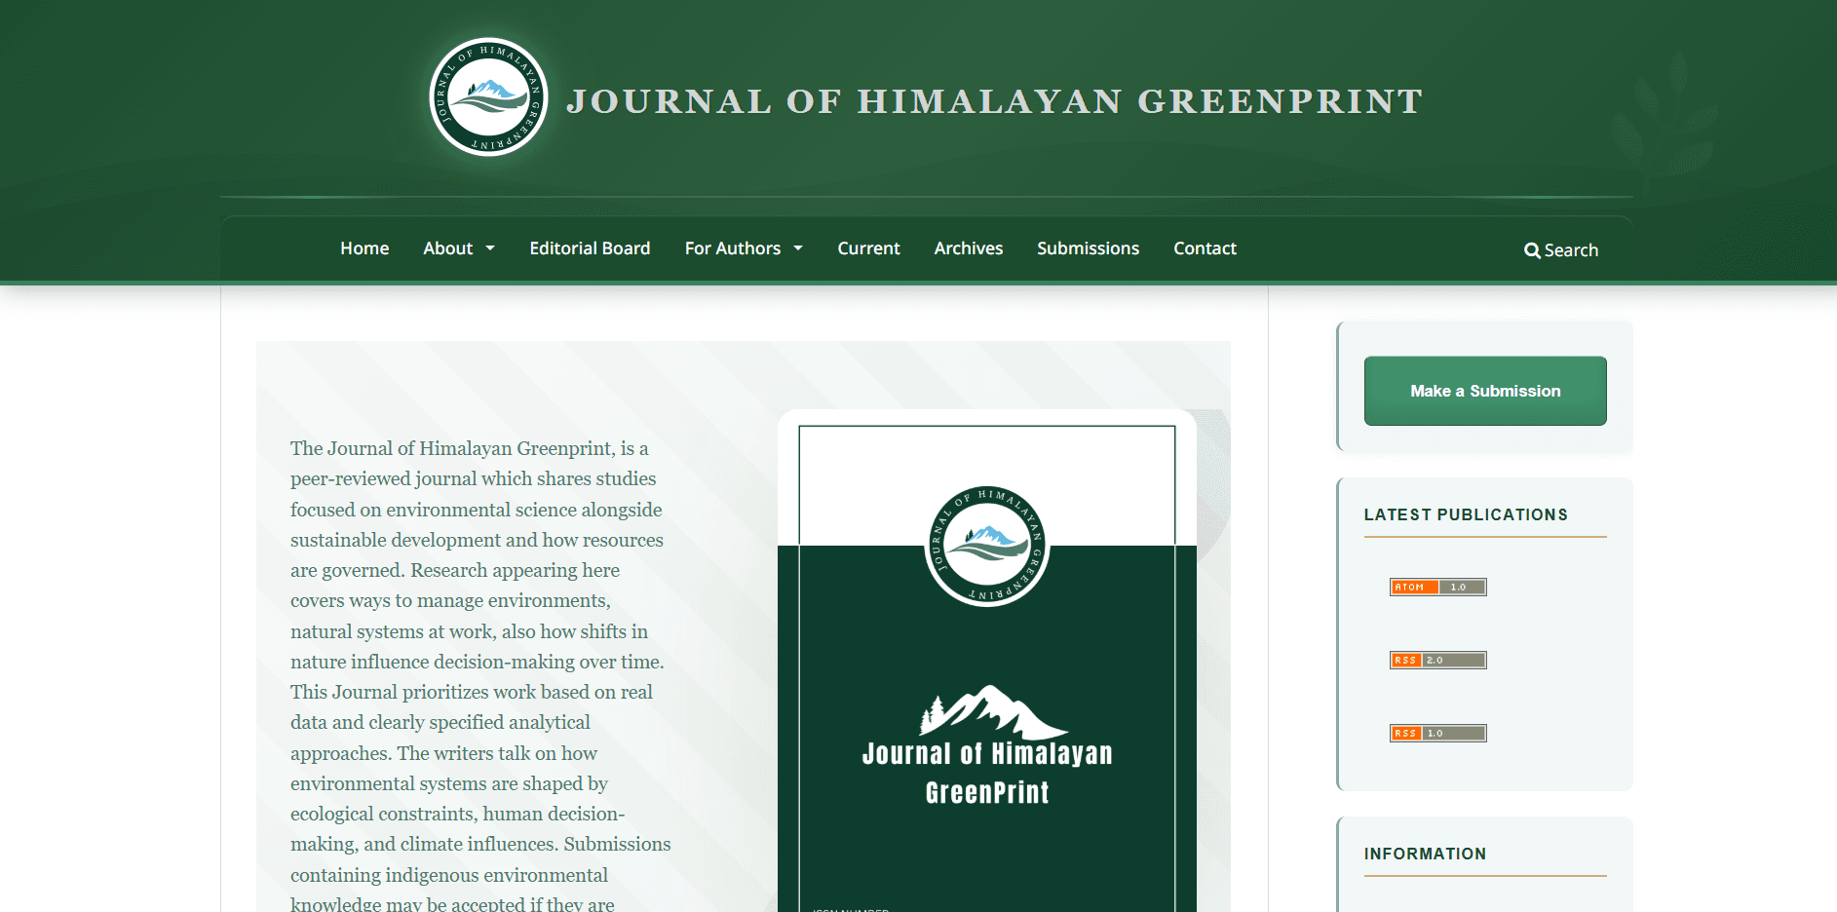Image resolution: width=1837 pixels, height=912 pixels.
Task: View the Current issue
Action: [868, 248]
